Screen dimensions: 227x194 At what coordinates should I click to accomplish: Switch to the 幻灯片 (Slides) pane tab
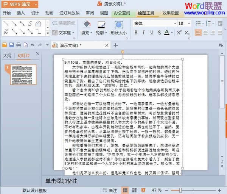[x=24, y=56]
